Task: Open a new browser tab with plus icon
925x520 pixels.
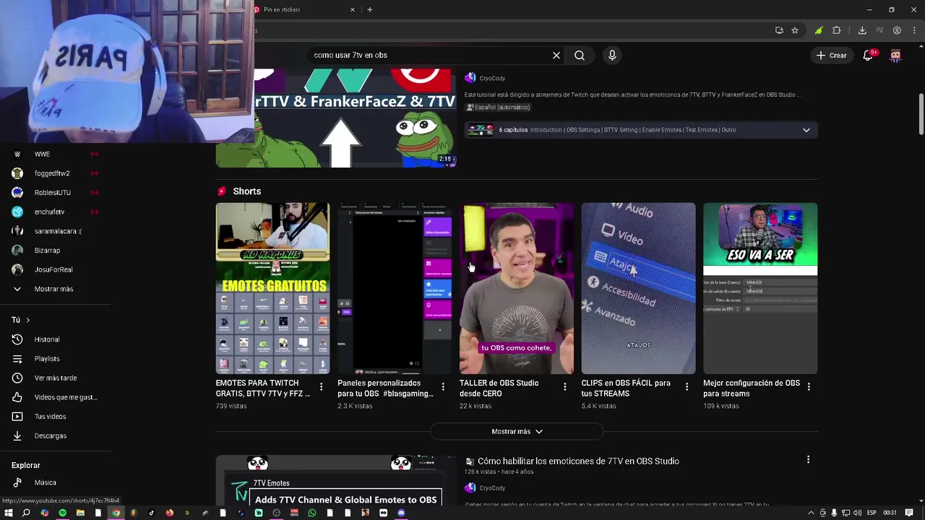Action: (x=370, y=9)
